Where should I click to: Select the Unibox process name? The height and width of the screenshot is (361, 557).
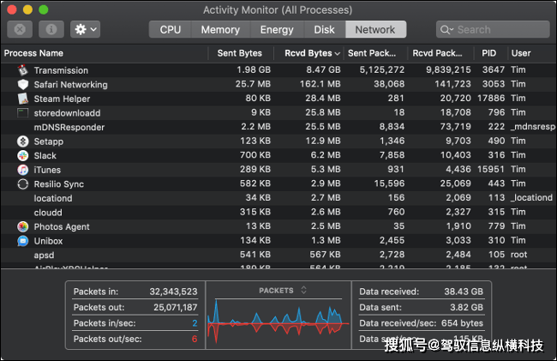(x=48, y=241)
